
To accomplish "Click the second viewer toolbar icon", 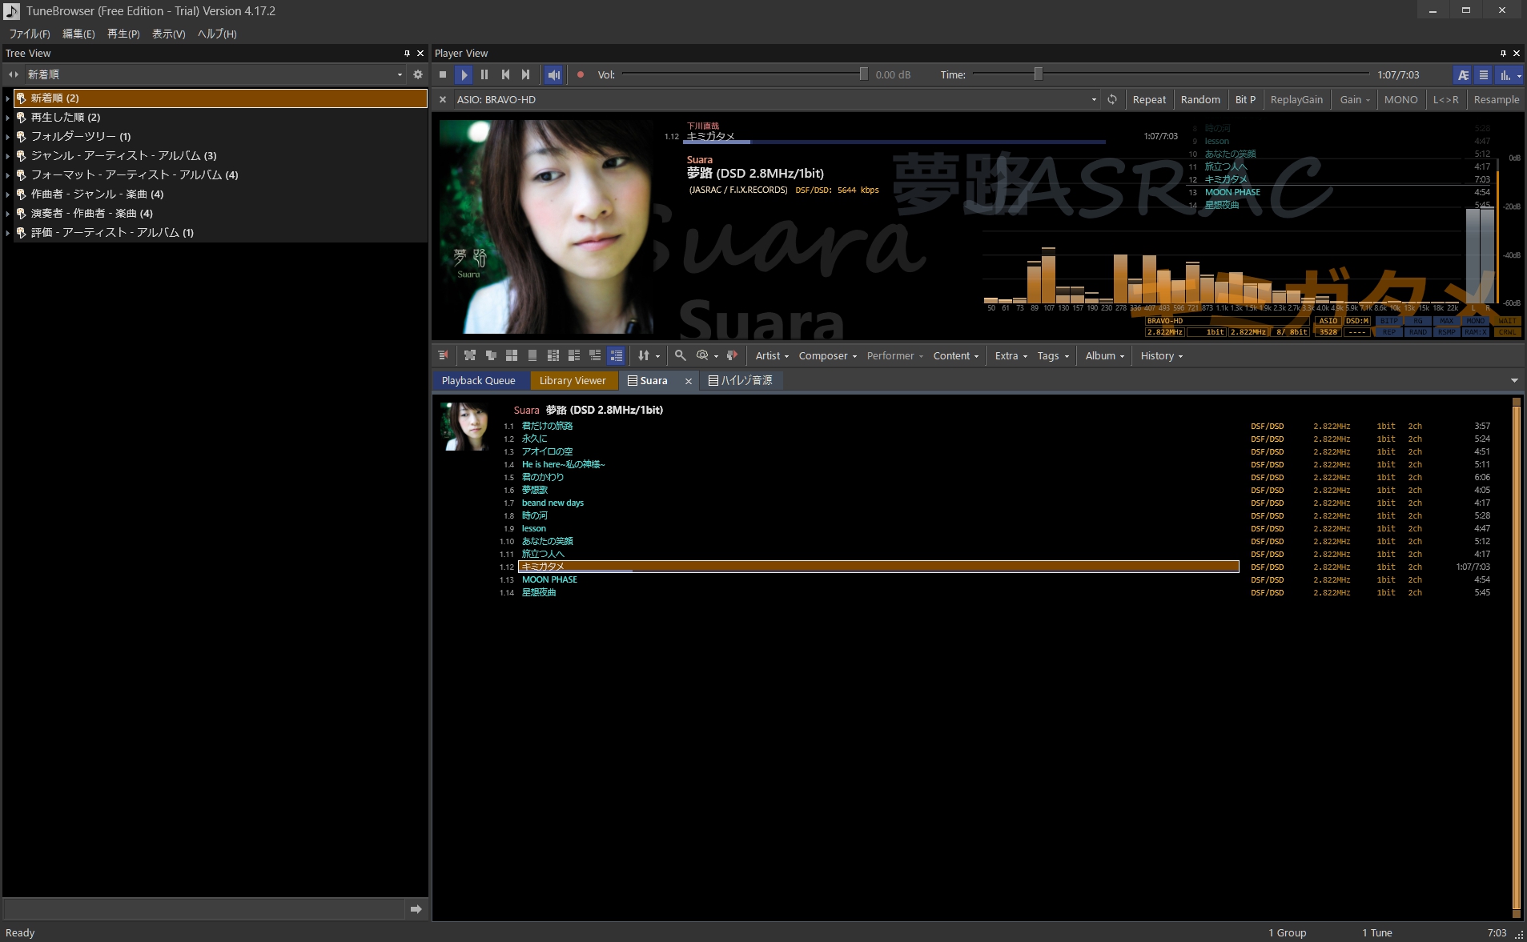I will click(x=470, y=355).
